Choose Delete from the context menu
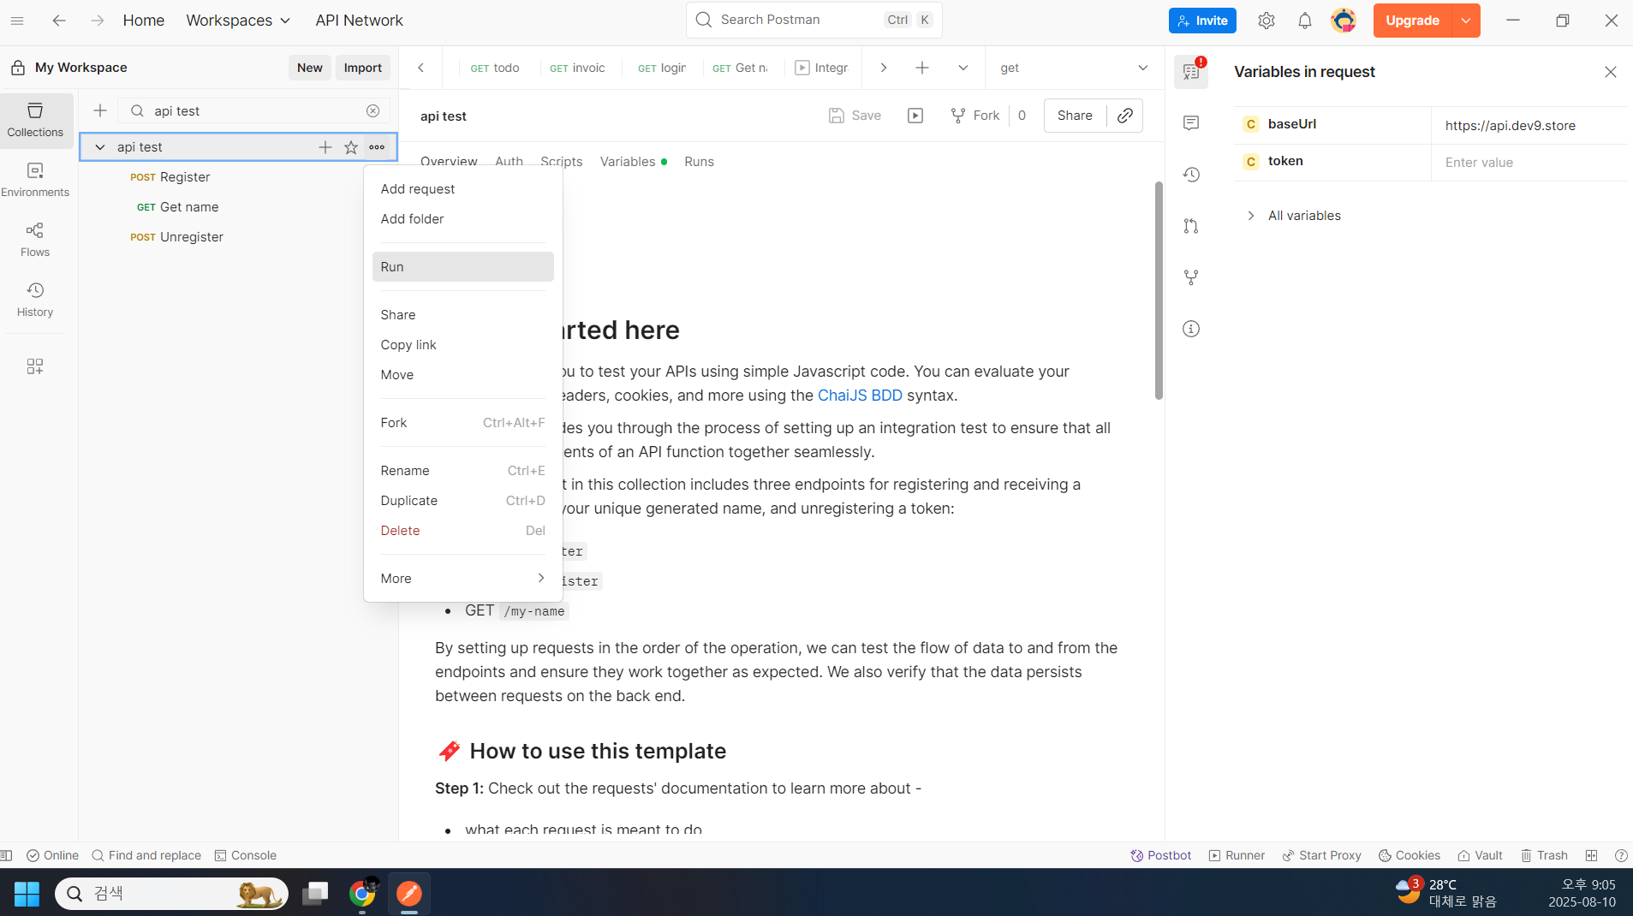 pos(462,531)
